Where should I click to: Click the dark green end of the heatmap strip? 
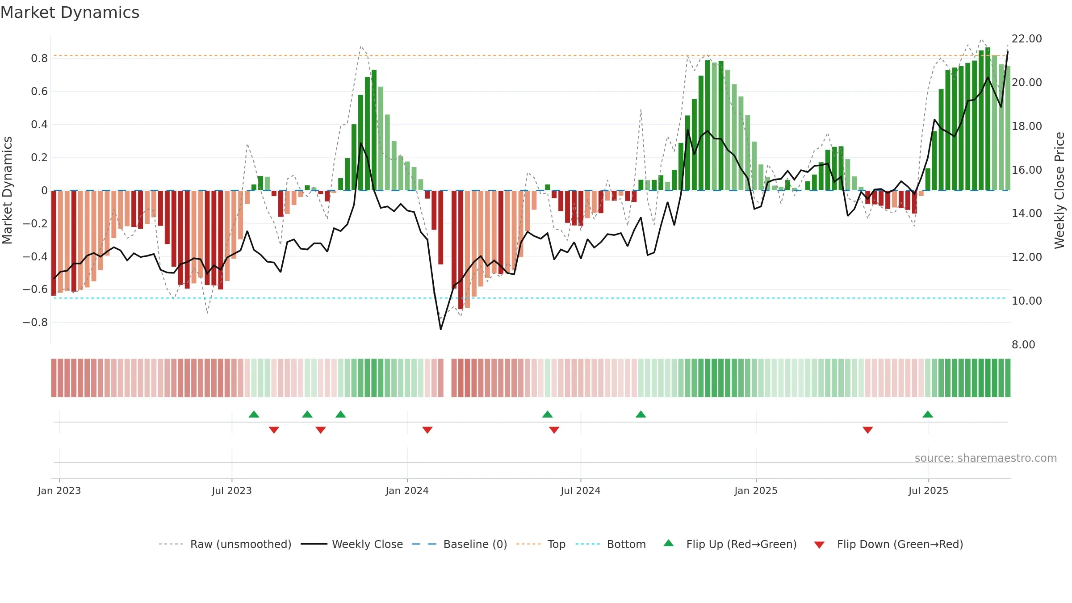[x=1007, y=378]
